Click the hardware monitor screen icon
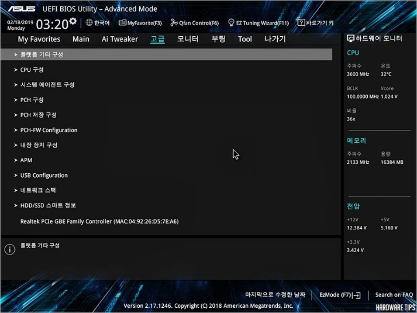 (351, 39)
